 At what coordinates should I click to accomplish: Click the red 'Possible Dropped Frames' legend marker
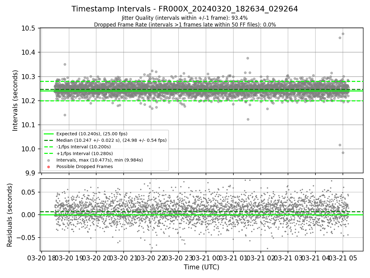49,166
